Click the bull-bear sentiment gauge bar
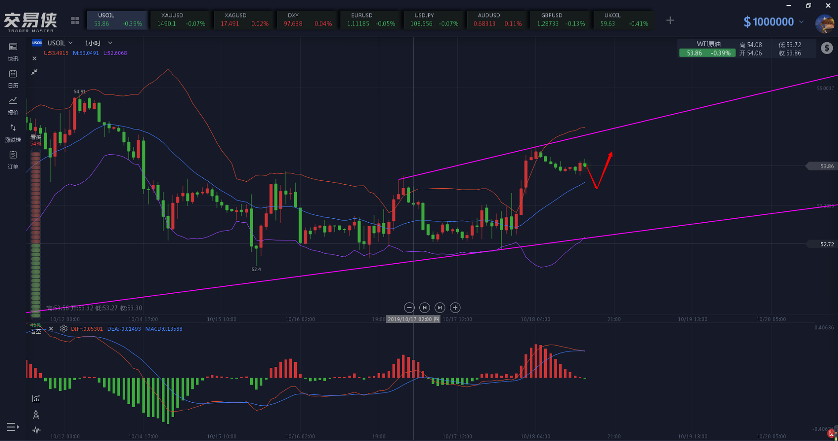The image size is (838, 441). click(x=36, y=234)
